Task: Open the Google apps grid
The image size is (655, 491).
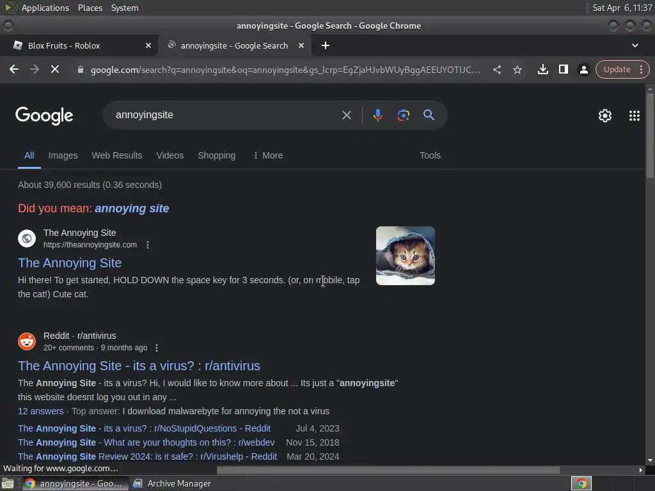Action: (634, 116)
